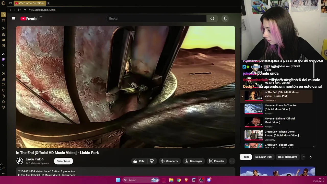Click the Descargar download button

tap(194, 161)
